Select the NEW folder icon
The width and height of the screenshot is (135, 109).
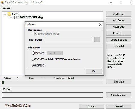coord(9,14)
